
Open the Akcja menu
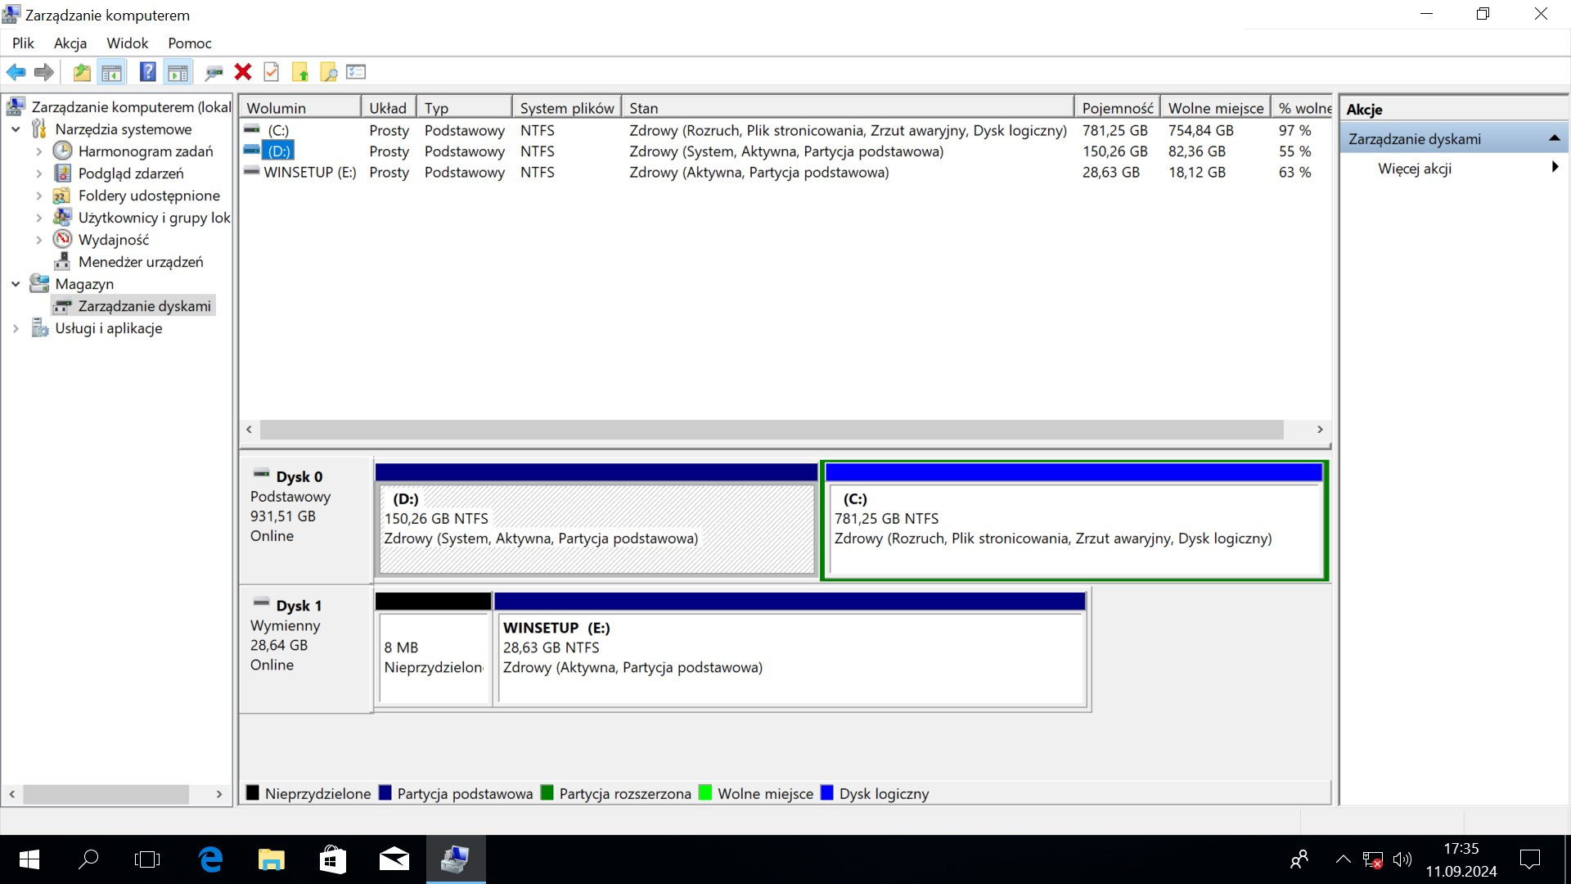pyautogui.click(x=70, y=43)
